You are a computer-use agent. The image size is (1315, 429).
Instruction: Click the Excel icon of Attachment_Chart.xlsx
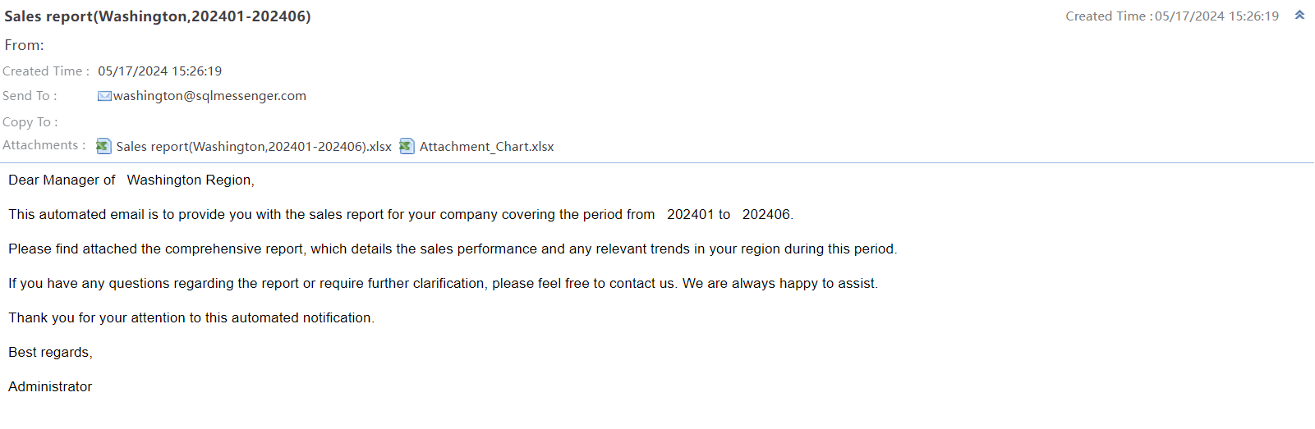point(407,146)
